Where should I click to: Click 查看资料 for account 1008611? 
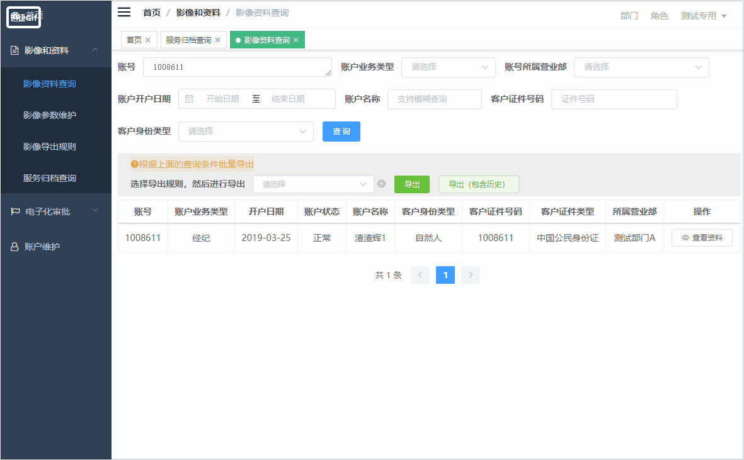coord(702,238)
